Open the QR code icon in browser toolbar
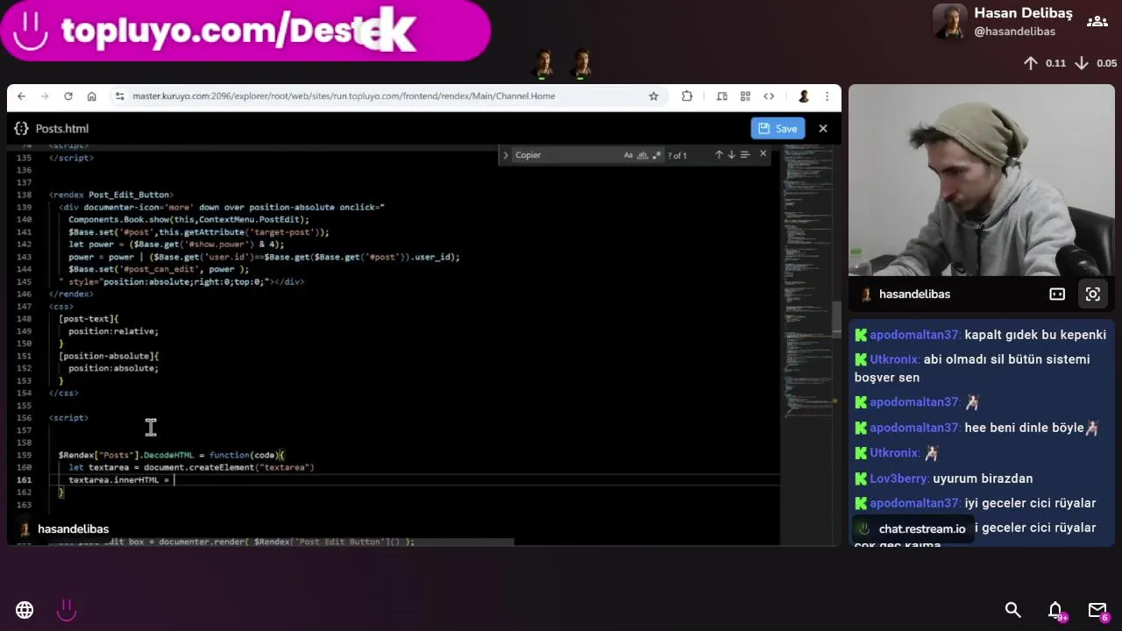 pos(745,96)
